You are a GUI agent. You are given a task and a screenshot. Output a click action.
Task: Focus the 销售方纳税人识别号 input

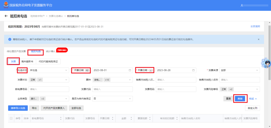pyautogui.click(x=176, y=80)
